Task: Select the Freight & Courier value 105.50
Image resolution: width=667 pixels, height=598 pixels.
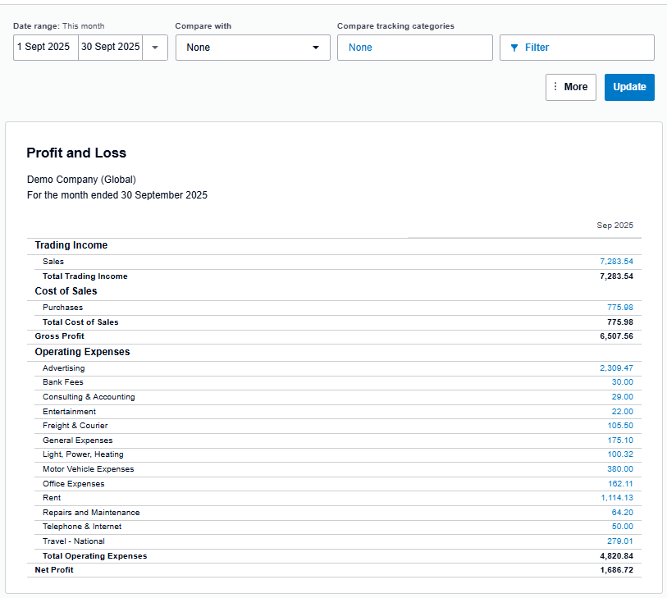Action: click(619, 426)
